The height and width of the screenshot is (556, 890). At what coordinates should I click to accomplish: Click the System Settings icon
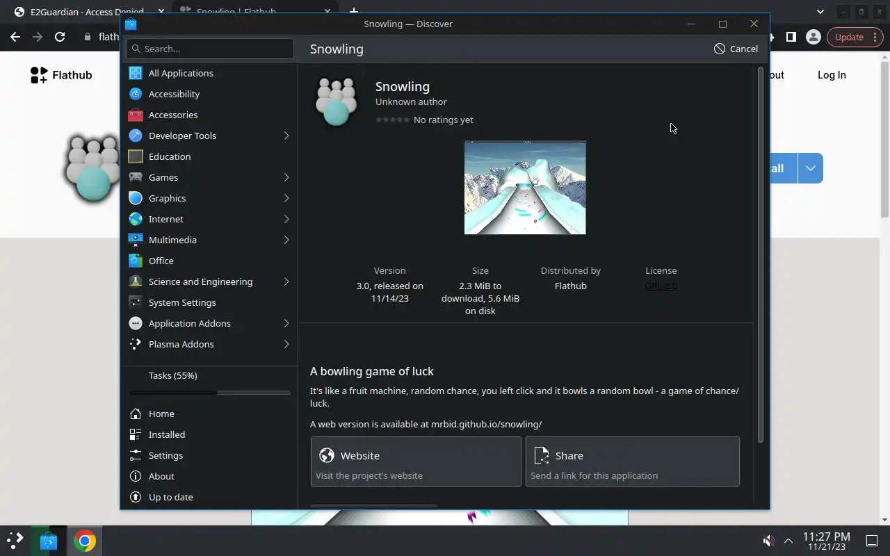point(136,302)
